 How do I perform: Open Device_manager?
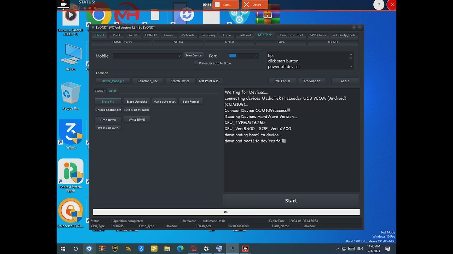113,81
